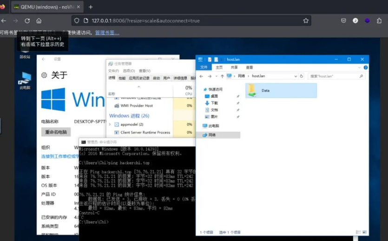
Task: Click the browser reload button
Action: tap(27, 21)
